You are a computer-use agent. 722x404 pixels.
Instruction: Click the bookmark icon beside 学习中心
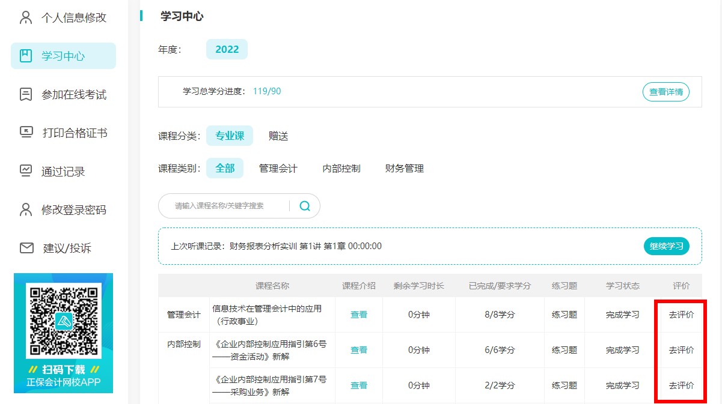(25, 56)
